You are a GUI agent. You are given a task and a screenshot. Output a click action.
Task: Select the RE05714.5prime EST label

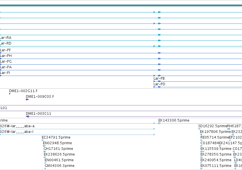point(215,137)
